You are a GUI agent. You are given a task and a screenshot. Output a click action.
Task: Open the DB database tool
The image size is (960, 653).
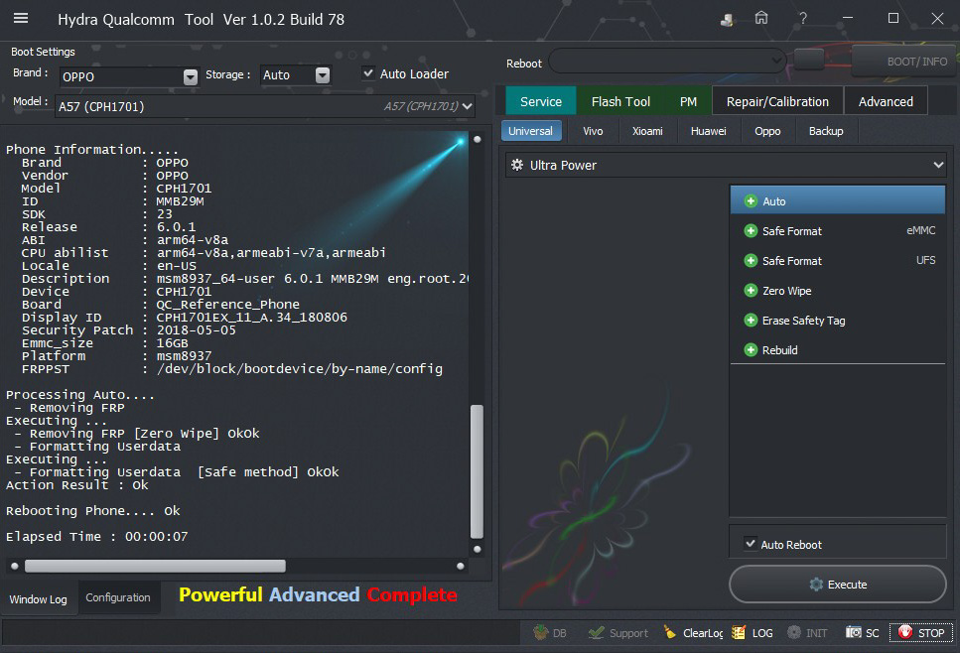point(550,633)
